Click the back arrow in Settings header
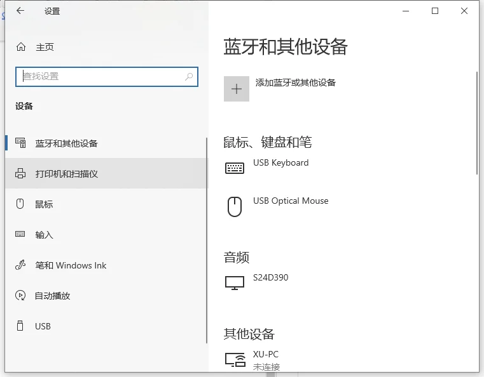This screenshot has width=484, height=377. tap(20, 11)
